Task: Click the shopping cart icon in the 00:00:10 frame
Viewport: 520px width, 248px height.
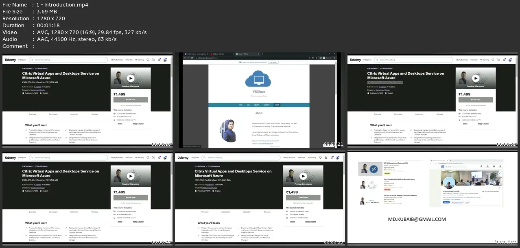Action: pos(153,60)
